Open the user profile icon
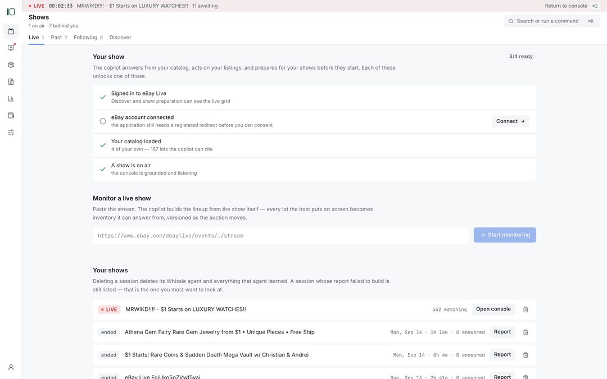Viewport: 607px width, 379px height. click(x=11, y=367)
